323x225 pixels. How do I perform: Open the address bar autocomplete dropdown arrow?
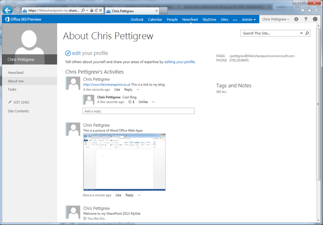(x=87, y=10)
